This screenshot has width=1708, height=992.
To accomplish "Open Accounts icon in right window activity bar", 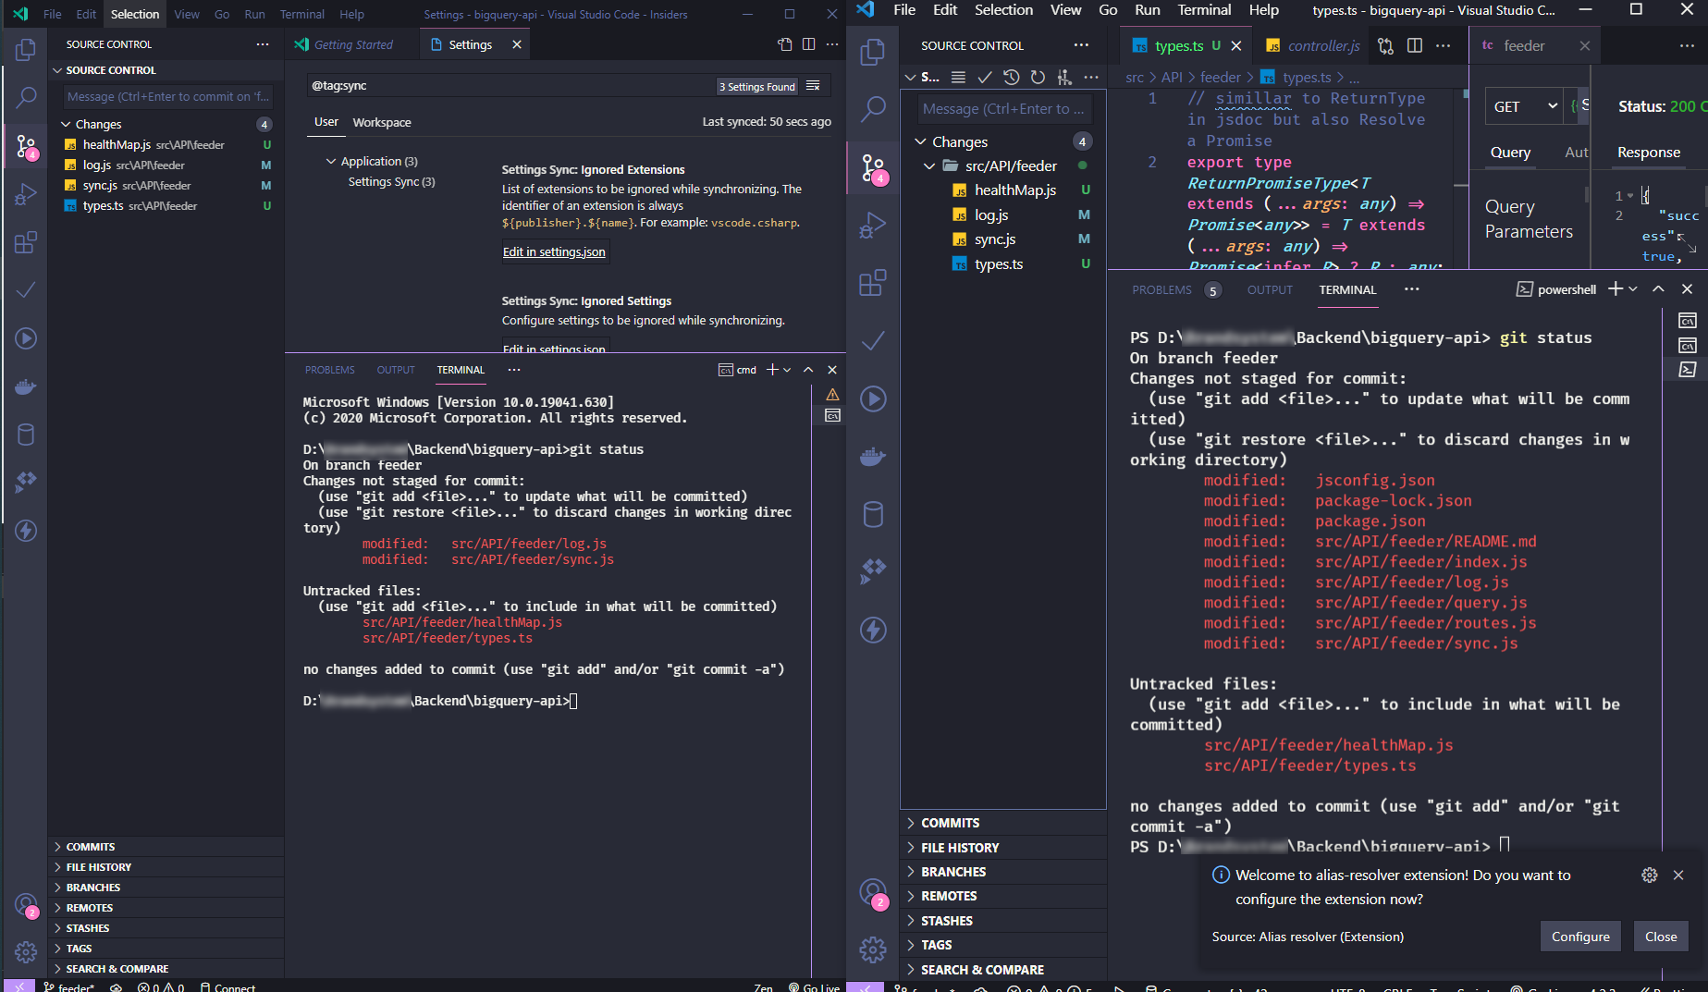I will click(873, 892).
